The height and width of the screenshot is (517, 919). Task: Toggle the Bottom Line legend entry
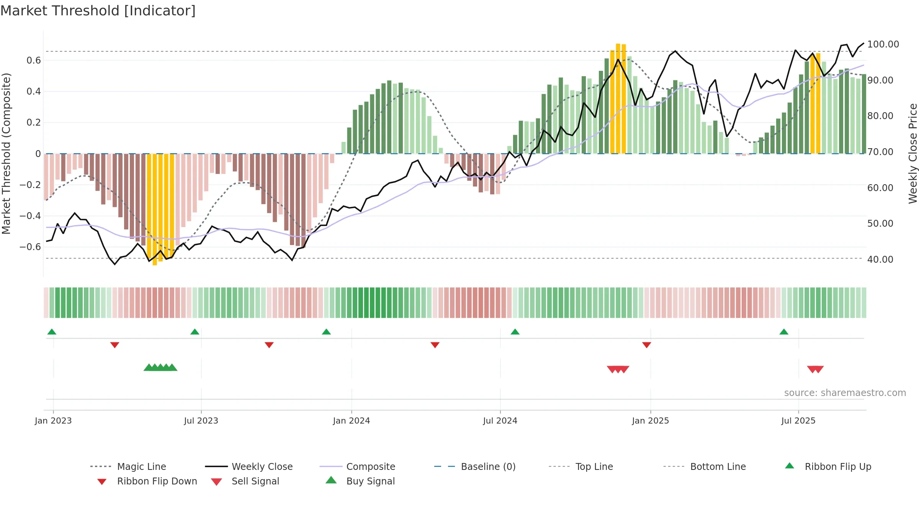(x=705, y=466)
